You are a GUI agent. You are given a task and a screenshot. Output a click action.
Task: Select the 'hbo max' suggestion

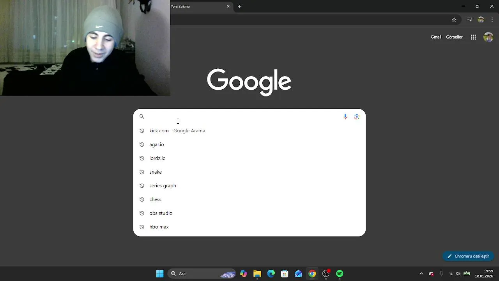pos(249,227)
